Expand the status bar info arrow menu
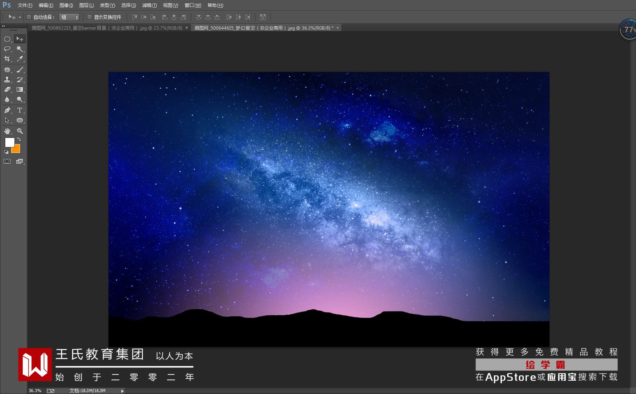 tap(122, 391)
